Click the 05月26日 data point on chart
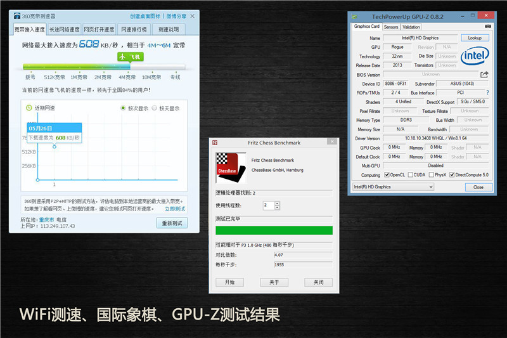 pyautogui.click(x=55, y=147)
